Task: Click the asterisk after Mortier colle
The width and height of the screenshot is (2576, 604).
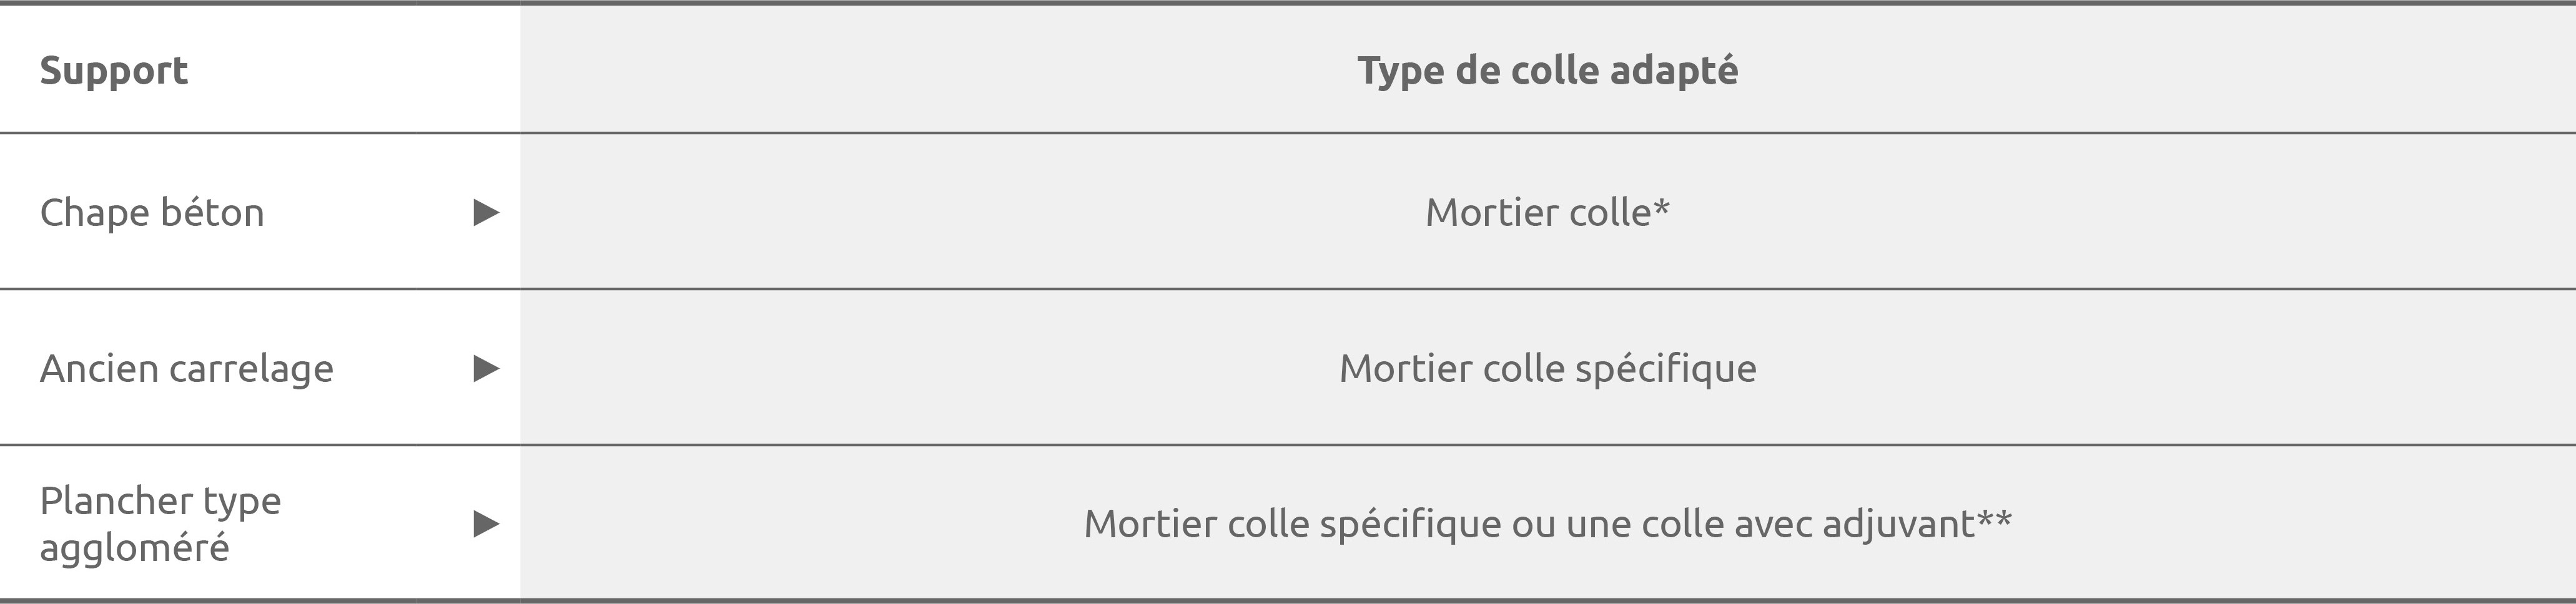Action: pos(1661,207)
